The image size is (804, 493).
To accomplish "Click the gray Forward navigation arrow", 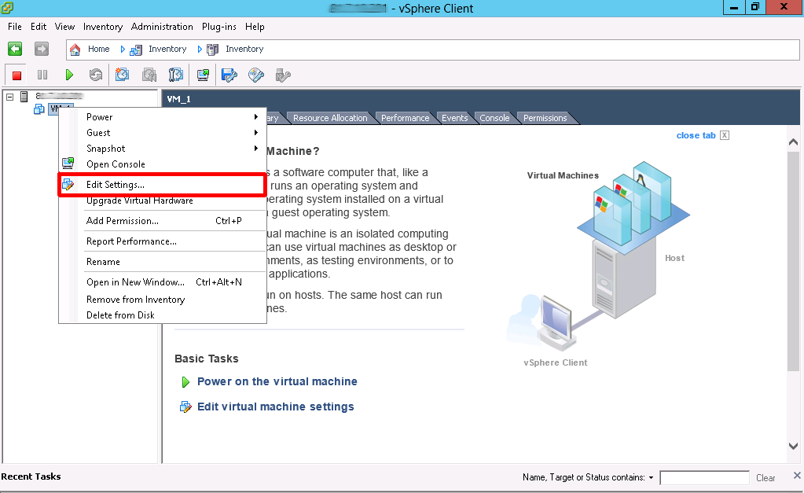I will (x=42, y=49).
